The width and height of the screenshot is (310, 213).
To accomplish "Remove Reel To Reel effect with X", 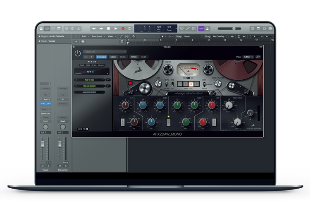I will [x=75, y=80].
